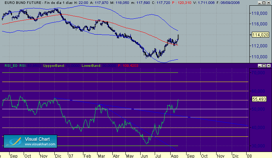
Task: Close the Euro Bund Future price chart panel
Action: pos(268,3)
